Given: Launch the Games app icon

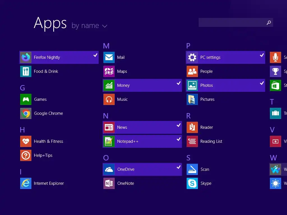Looking at the screenshot, I should click(26, 99).
